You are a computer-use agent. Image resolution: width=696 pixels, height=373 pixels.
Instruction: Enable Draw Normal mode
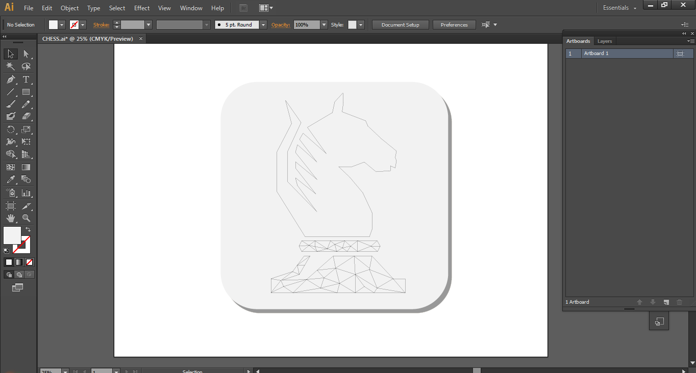[x=9, y=274]
